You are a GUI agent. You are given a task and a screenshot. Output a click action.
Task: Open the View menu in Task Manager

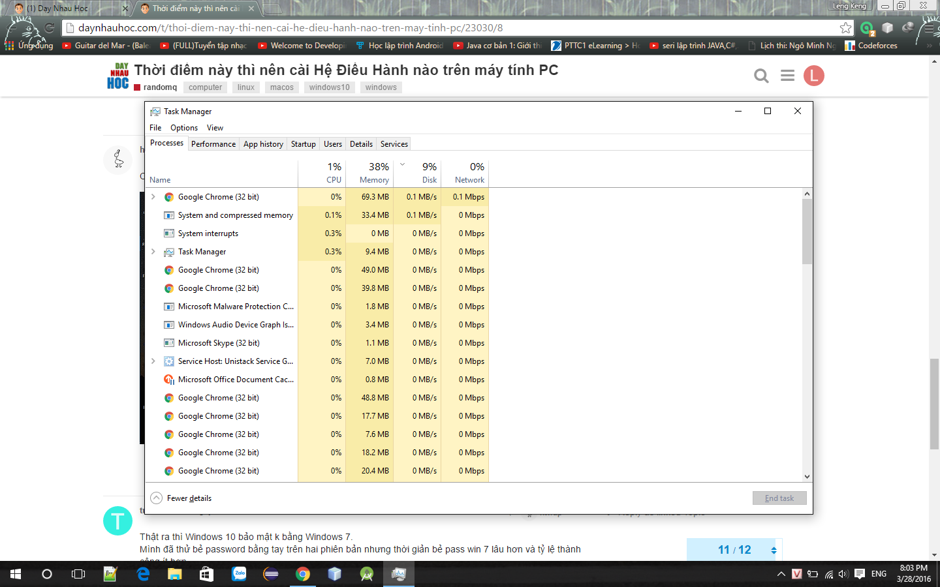click(x=215, y=128)
